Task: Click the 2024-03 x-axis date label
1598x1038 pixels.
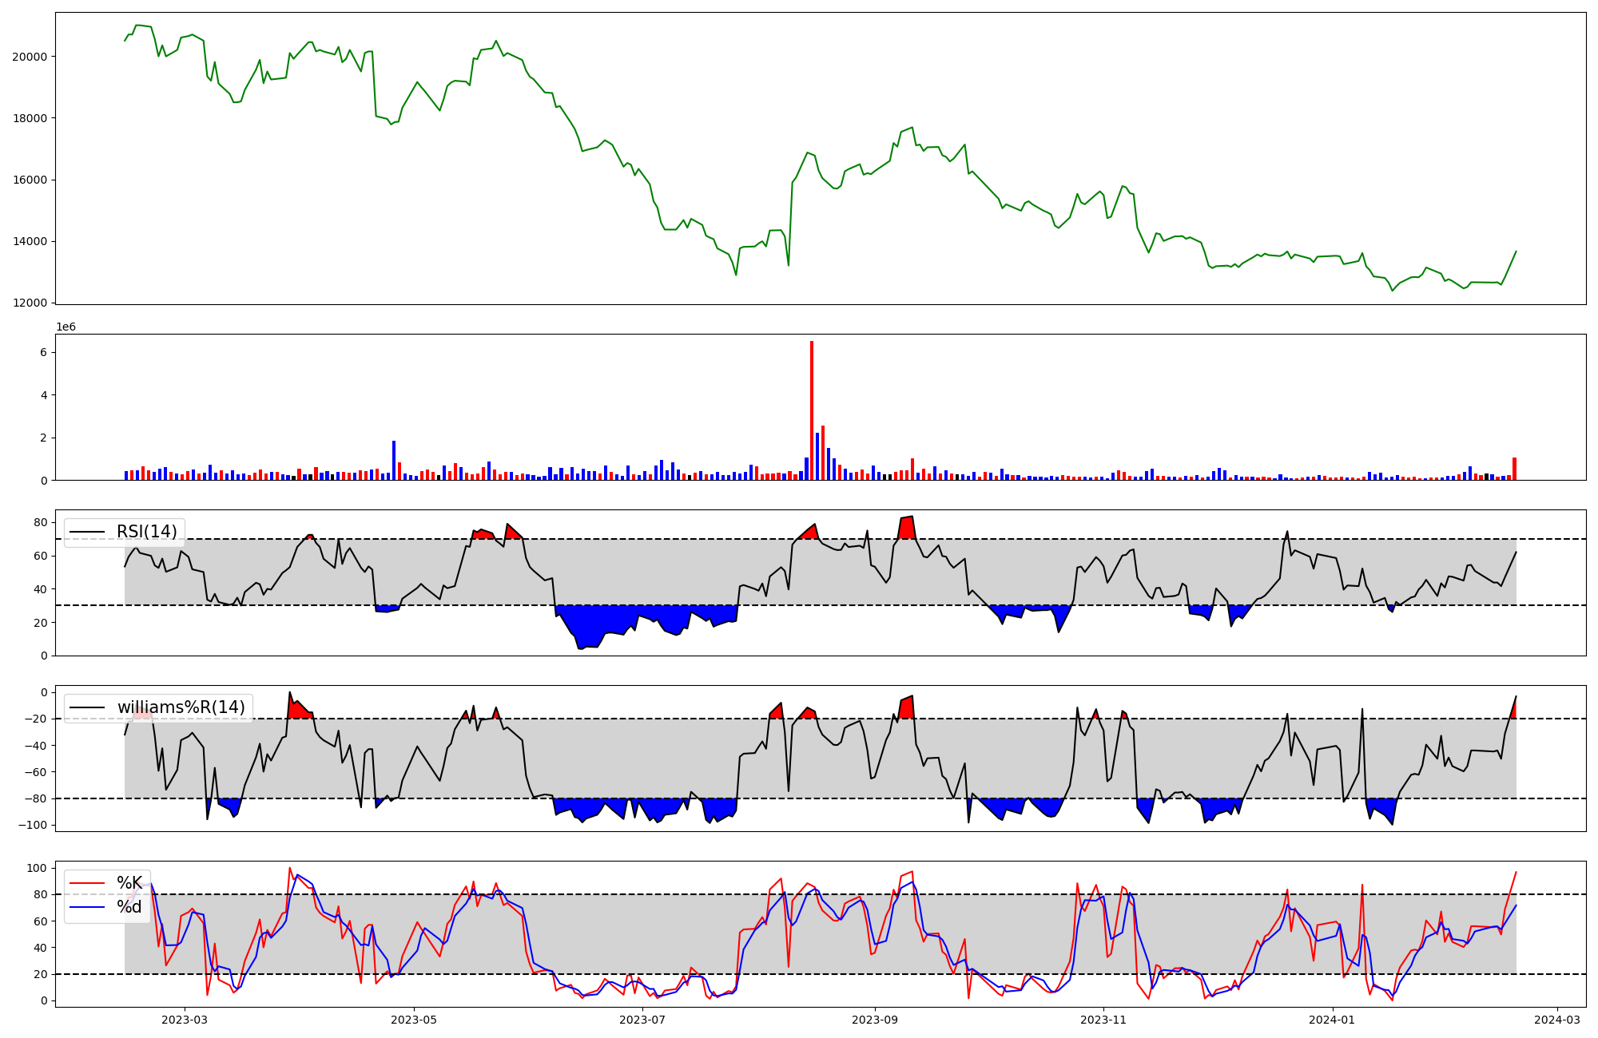Action: tap(1557, 1020)
